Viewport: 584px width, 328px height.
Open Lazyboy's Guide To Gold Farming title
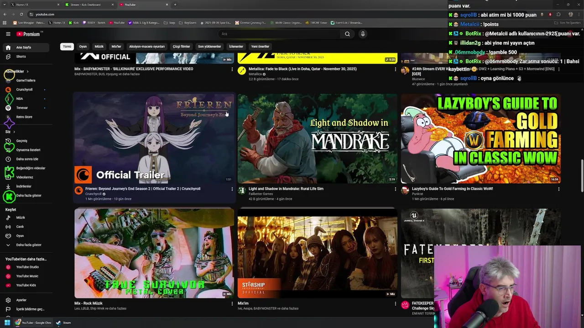(x=452, y=189)
